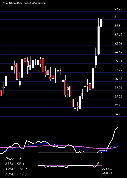
Task: Click the 80.62 price level label
Action: (x=118, y=52)
